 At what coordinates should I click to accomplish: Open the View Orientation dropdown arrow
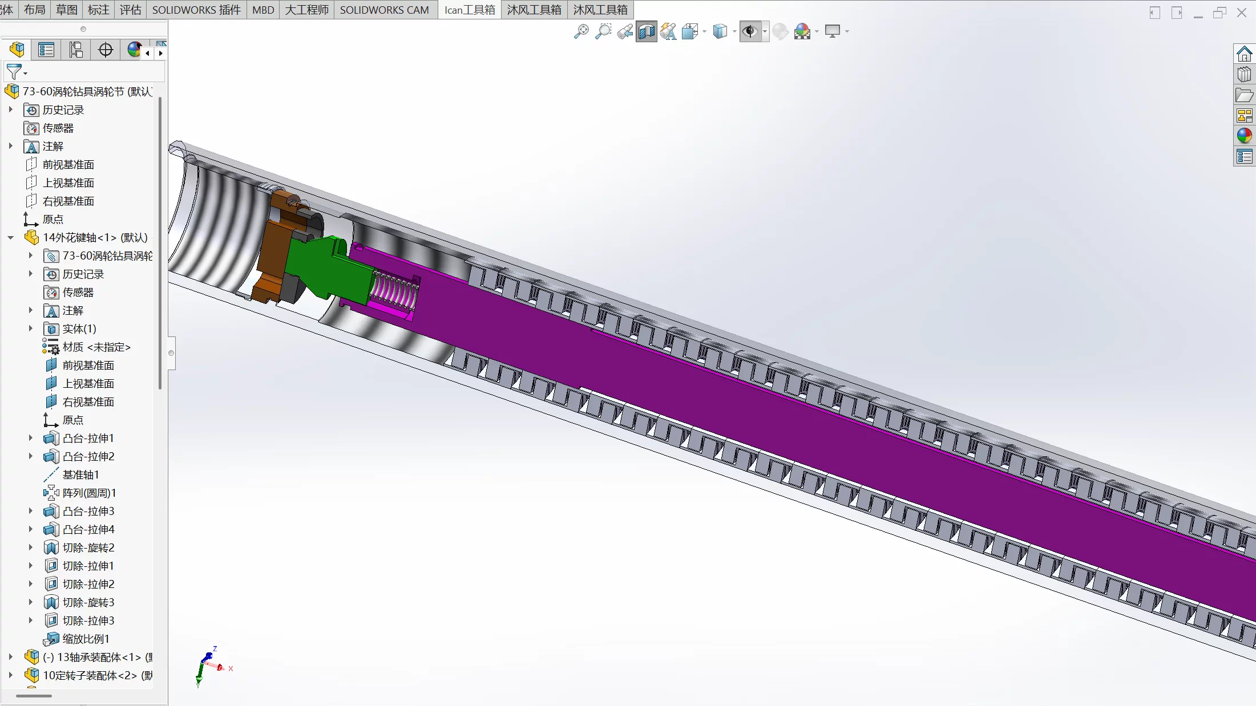[x=705, y=31]
